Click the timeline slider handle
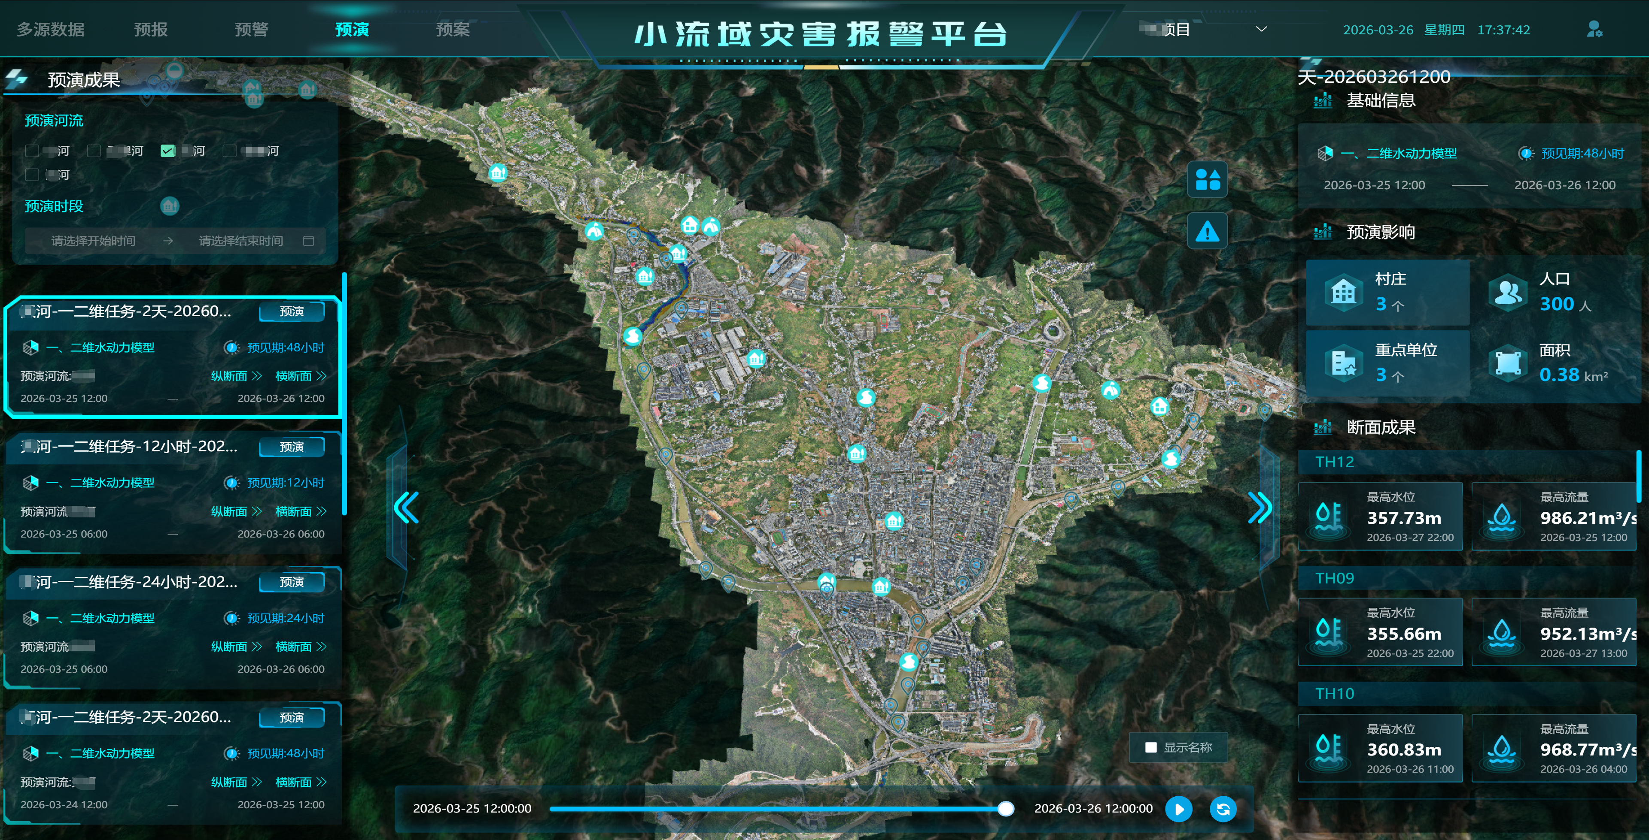 tap(1006, 809)
